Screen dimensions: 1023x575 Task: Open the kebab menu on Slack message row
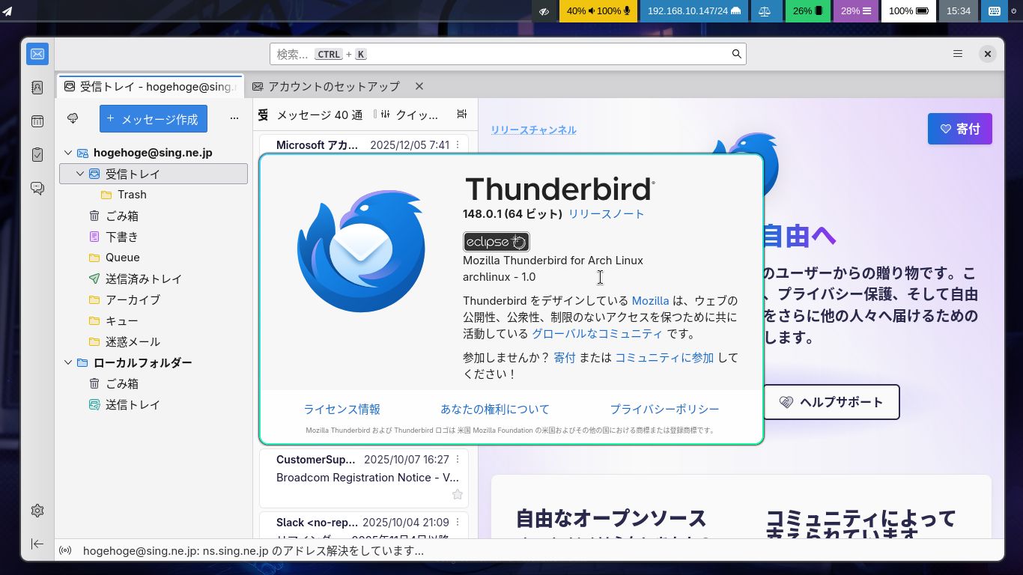pyautogui.click(x=458, y=523)
